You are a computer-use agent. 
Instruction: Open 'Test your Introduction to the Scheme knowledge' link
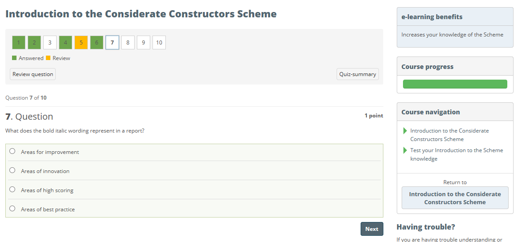click(456, 155)
